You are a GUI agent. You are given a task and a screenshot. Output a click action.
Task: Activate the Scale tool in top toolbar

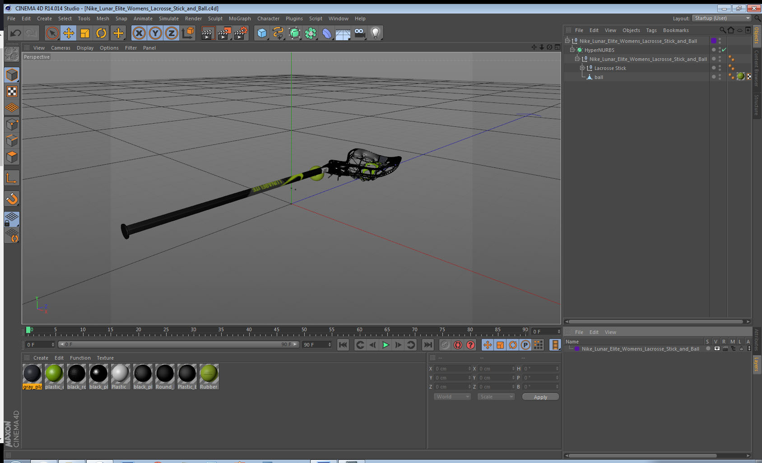85,33
